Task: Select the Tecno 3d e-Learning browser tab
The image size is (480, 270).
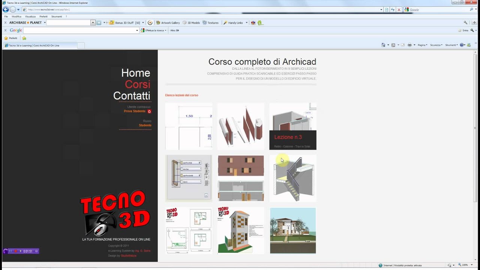Action: click(x=40, y=45)
